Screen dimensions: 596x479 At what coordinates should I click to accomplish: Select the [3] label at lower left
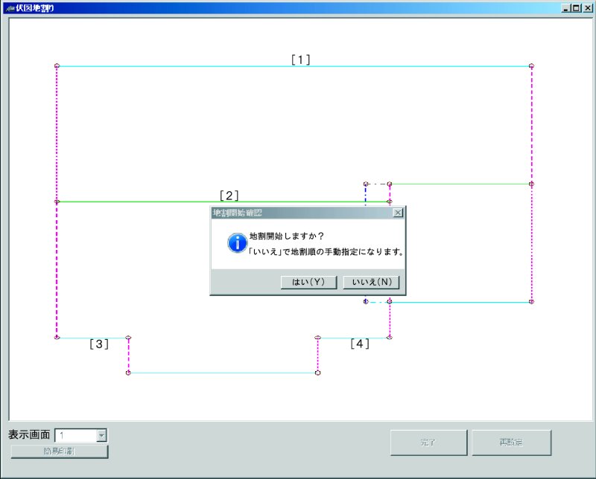point(99,344)
